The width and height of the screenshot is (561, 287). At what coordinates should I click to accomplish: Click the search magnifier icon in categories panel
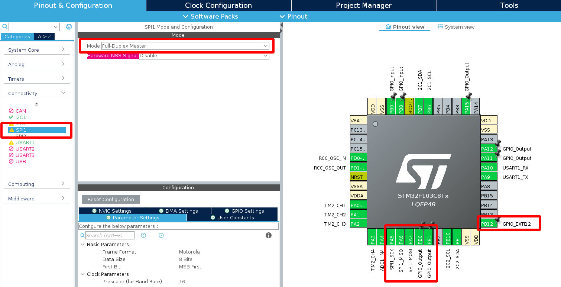pos(5,27)
